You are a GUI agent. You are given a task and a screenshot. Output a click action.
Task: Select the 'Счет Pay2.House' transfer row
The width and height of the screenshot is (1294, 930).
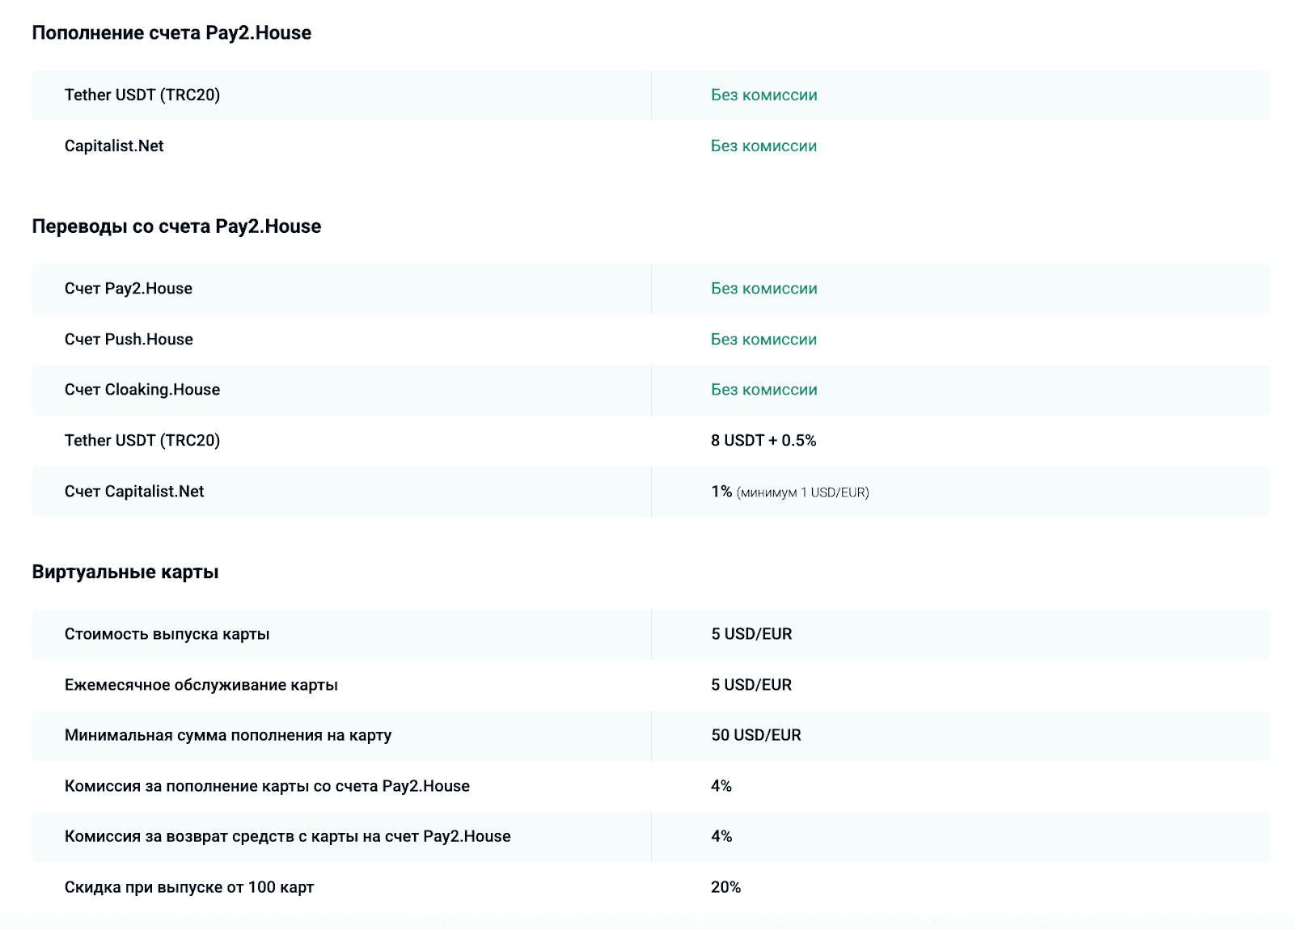(x=129, y=289)
